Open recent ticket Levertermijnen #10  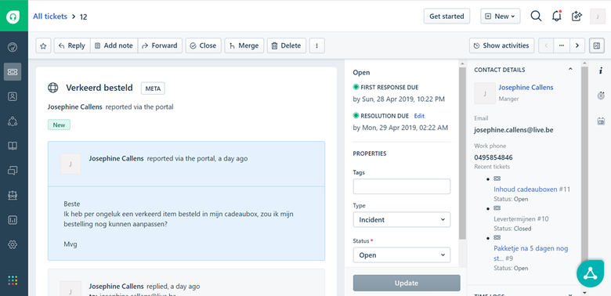click(x=521, y=219)
